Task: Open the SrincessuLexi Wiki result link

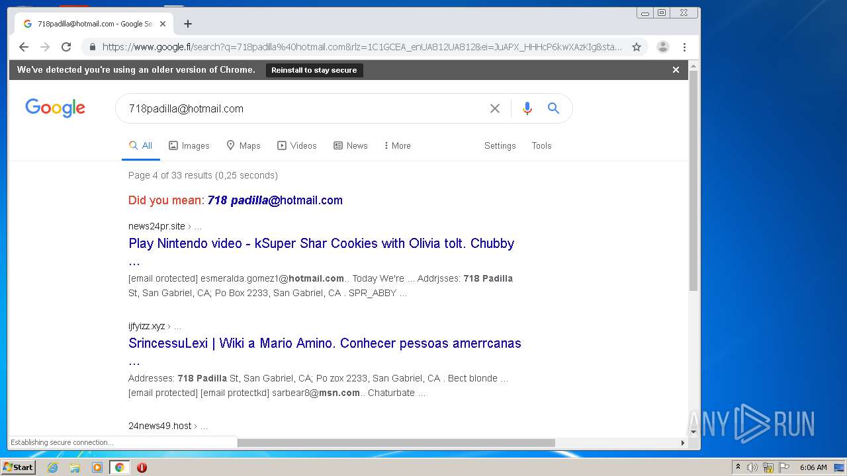Action: click(x=325, y=343)
